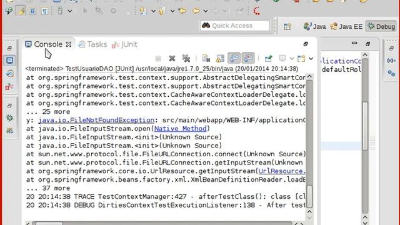This screenshot has width=400, height=225.
Task: Click the Next Annotation down-arrow icon
Action: click(142, 11)
